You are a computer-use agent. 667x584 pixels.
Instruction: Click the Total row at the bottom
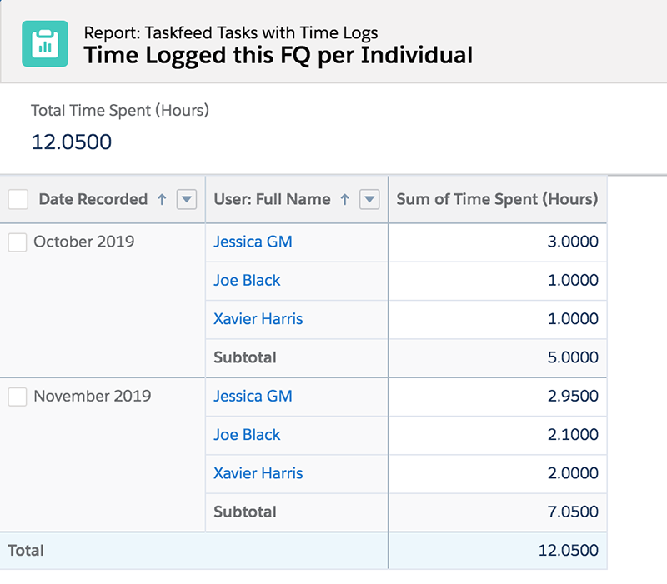point(26,551)
